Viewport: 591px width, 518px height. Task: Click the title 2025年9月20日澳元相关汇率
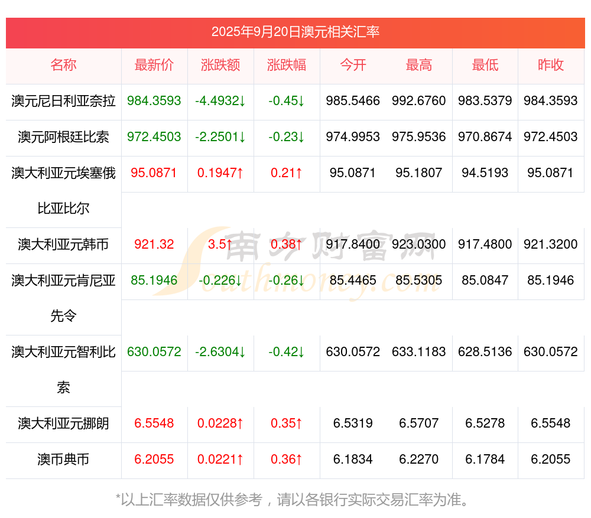[x=295, y=32]
